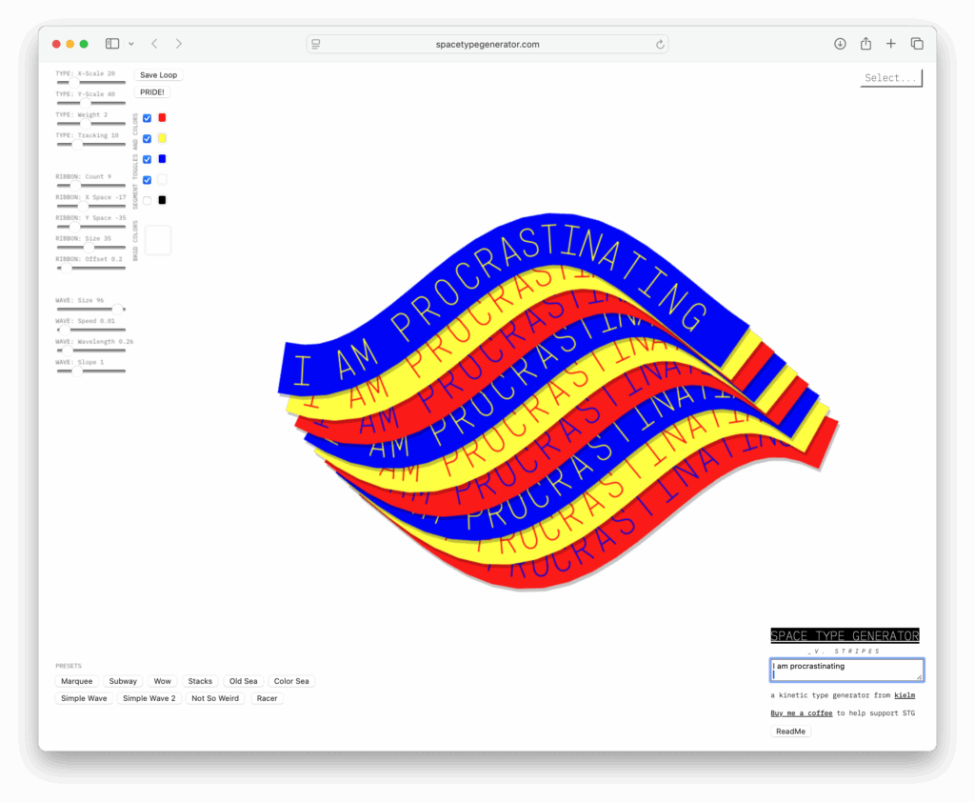Apply the Subway preset
Screen dimensions: 975x802
pyautogui.click(x=123, y=681)
